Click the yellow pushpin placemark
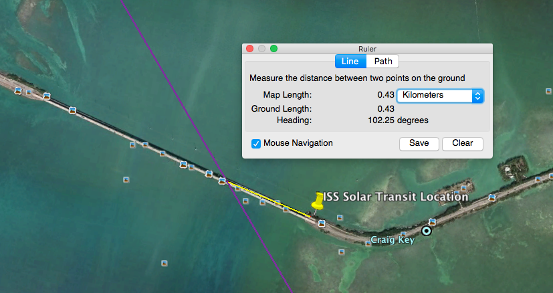 point(317,202)
